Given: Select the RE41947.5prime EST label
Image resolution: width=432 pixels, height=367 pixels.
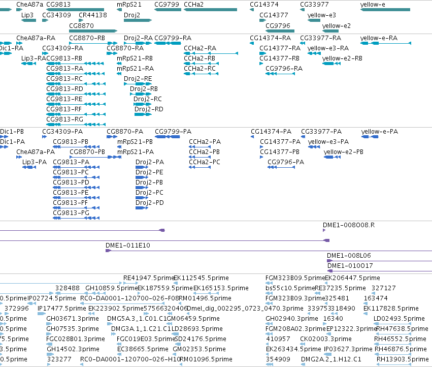Looking at the screenshot, I should click(x=149, y=278).
